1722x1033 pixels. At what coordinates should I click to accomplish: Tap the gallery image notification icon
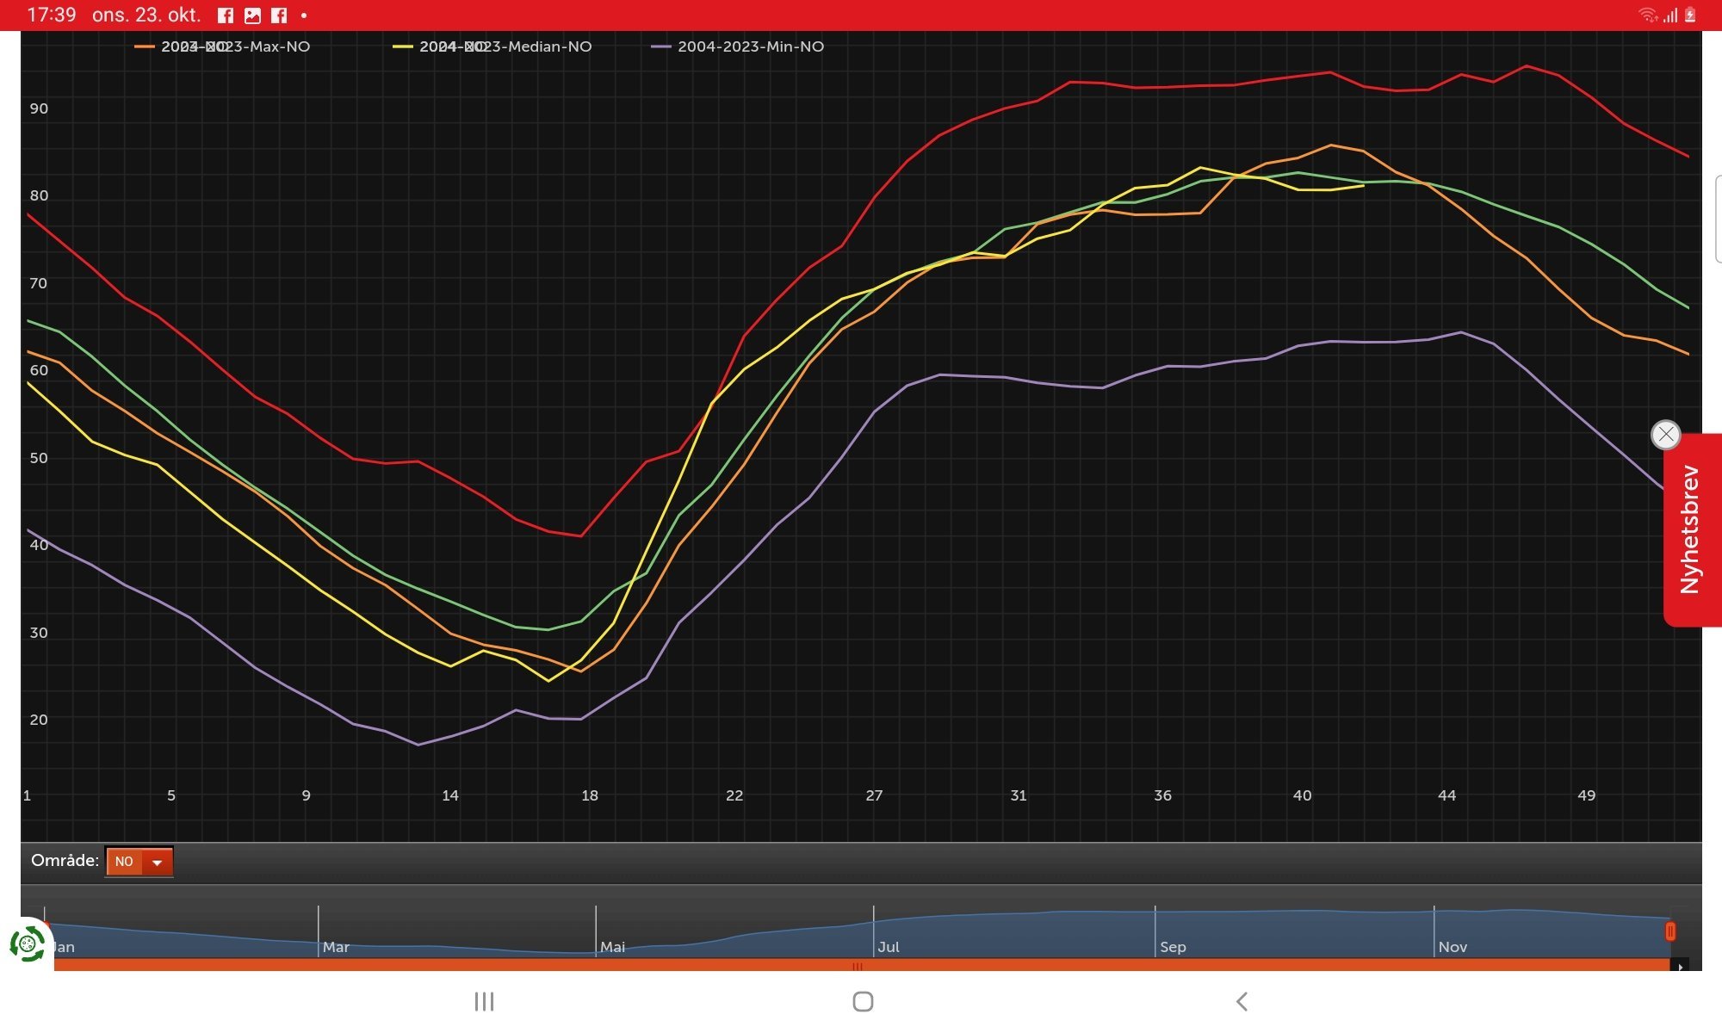(x=252, y=15)
